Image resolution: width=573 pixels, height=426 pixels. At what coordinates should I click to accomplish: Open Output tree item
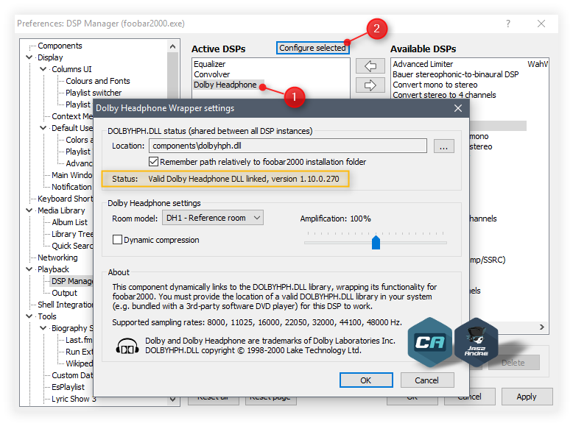pos(64,293)
